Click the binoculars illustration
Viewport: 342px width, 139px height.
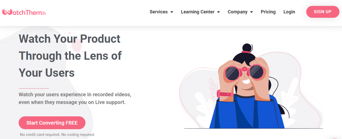pyautogui.click(x=244, y=72)
